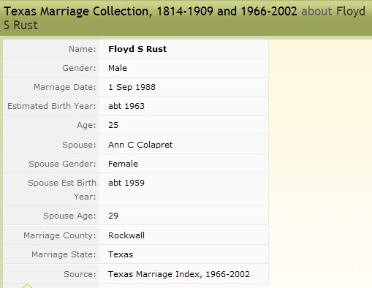Click the Marriage State value Texas
The width and height of the screenshot is (372, 288).
121,254
